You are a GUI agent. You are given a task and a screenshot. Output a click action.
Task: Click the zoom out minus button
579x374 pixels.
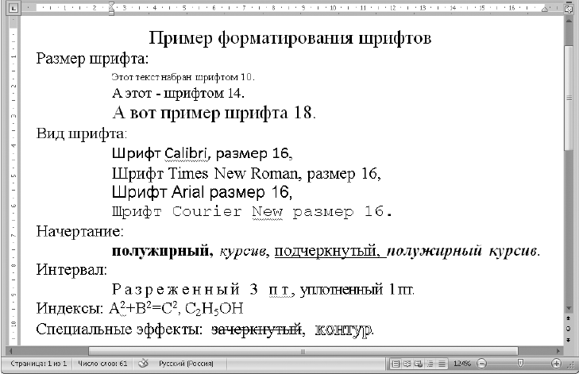point(481,364)
